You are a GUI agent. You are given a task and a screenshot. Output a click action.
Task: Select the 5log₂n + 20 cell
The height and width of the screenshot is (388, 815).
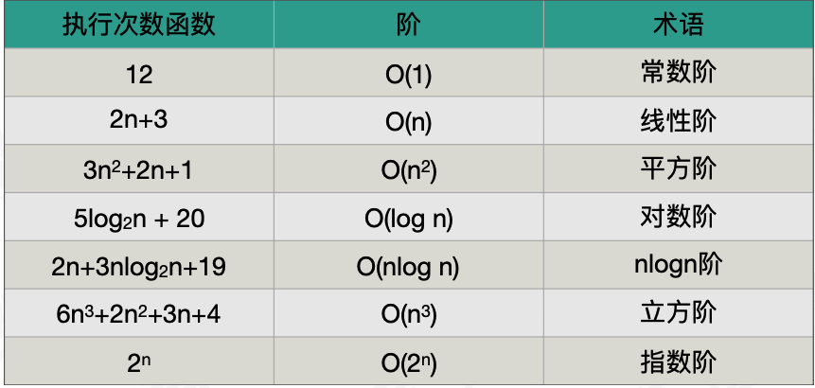[x=139, y=217]
